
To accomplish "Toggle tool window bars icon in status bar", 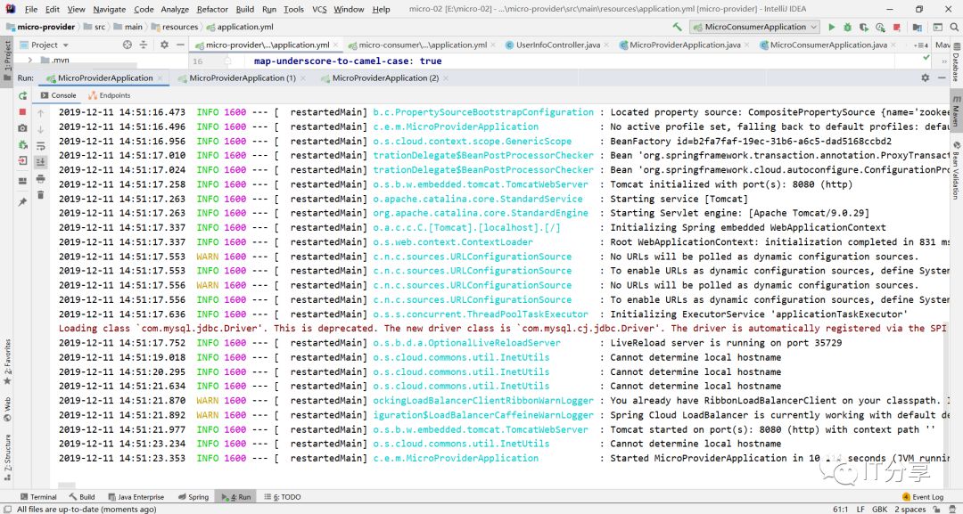I will coord(7,509).
